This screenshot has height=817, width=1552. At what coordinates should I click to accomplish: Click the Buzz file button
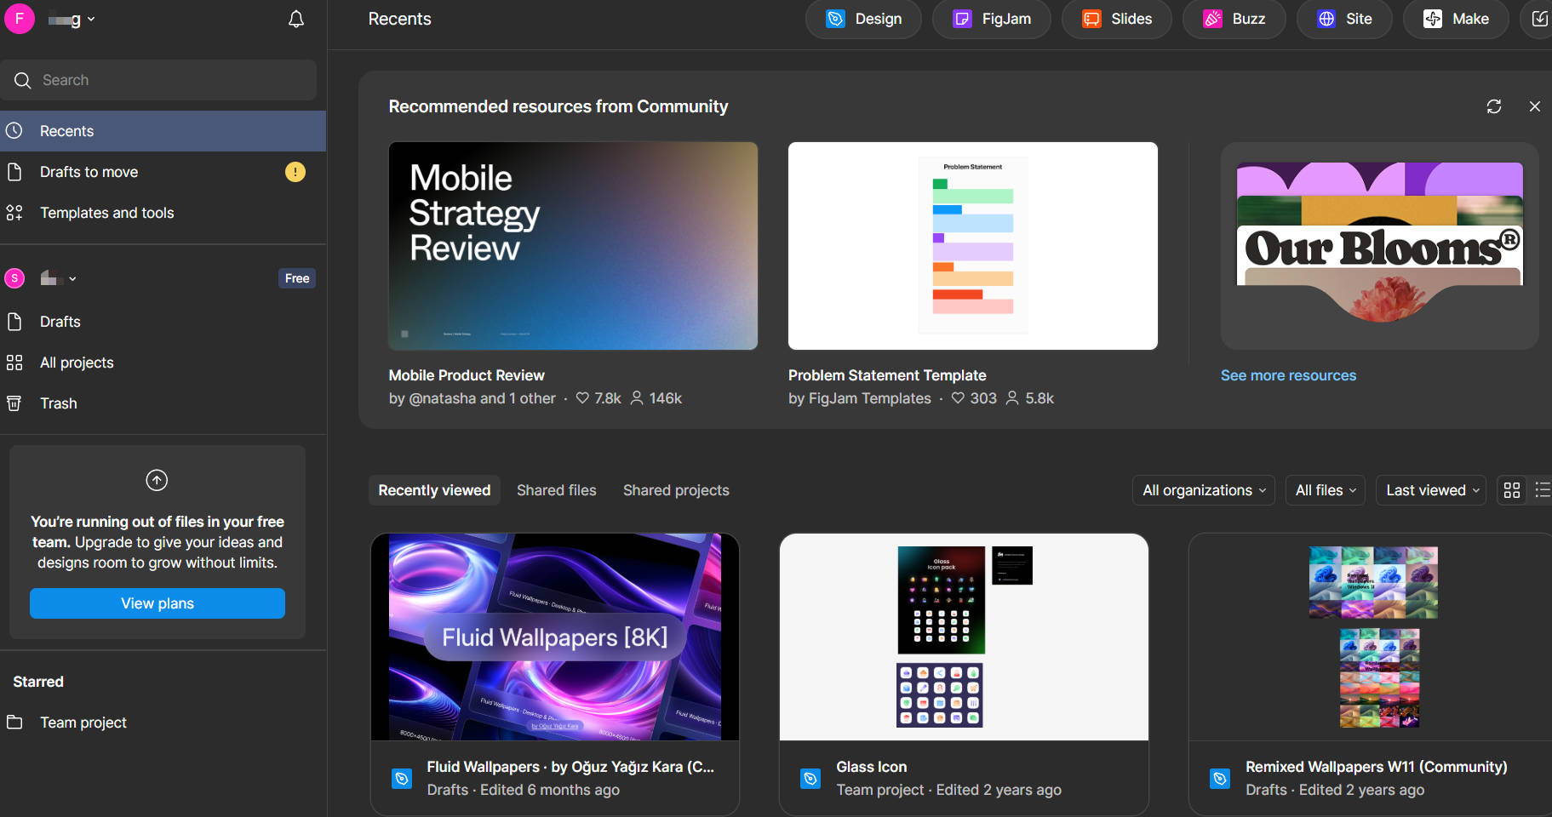(1234, 19)
